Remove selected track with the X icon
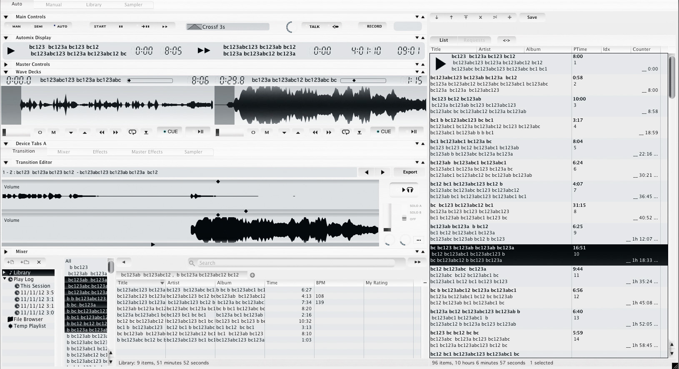Image resolution: width=679 pixels, height=369 pixels. [x=480, y=18]
